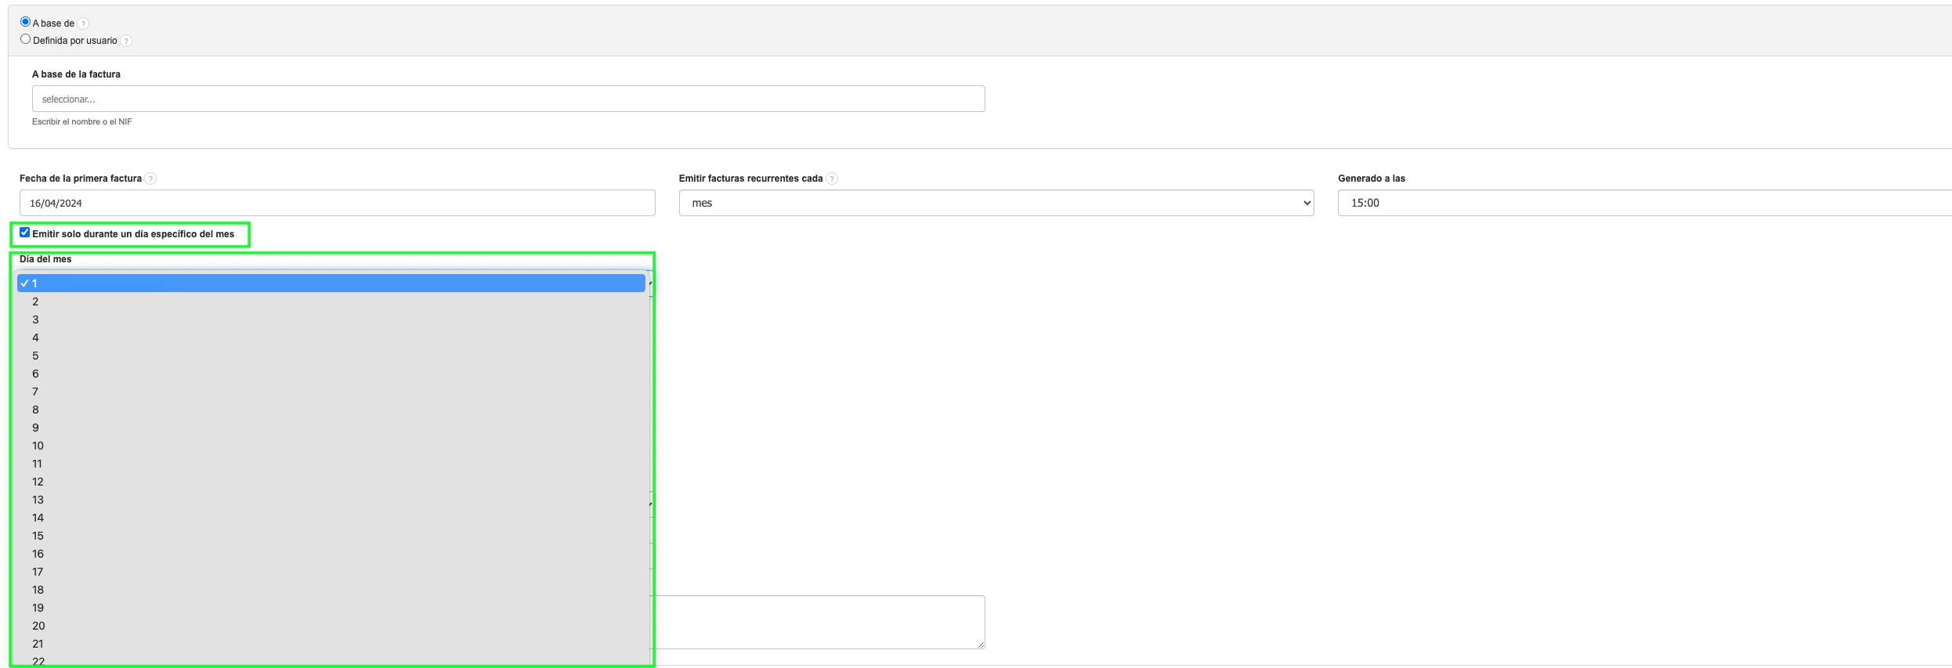
Task: Select day 1 in the day list
Action: (331, 283)
